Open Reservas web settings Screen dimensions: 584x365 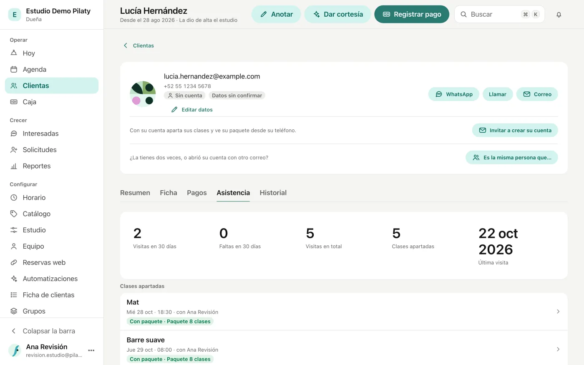pyautogui.click(x=52, y=262)
